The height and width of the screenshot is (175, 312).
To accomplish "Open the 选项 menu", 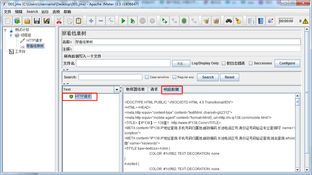I will point(56,12).
